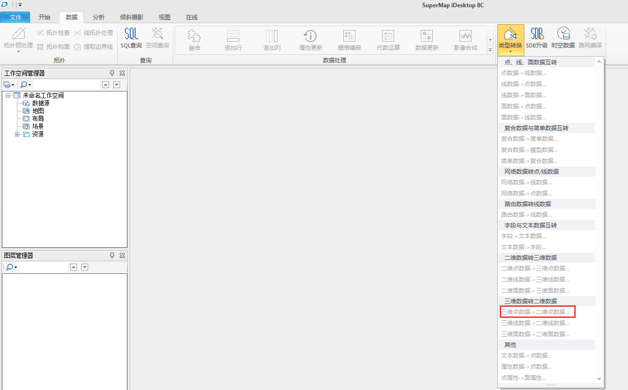The width and height of the screenshot is (628, 390).
Task: Close the 图层管理器 panel
Action: click(122, 255)
